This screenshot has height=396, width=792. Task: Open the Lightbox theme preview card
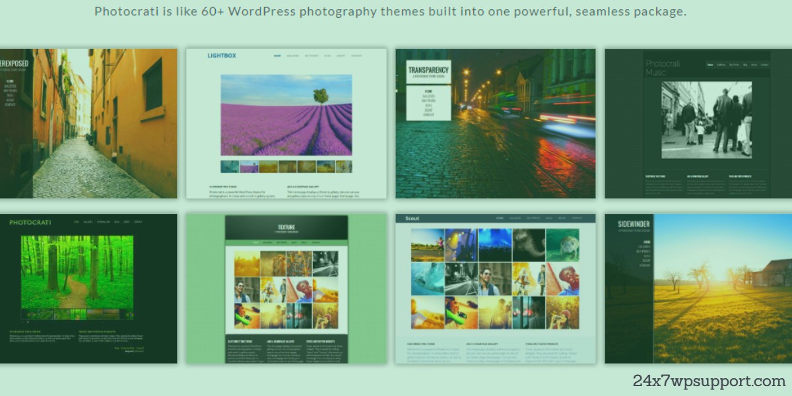[286, 123]
